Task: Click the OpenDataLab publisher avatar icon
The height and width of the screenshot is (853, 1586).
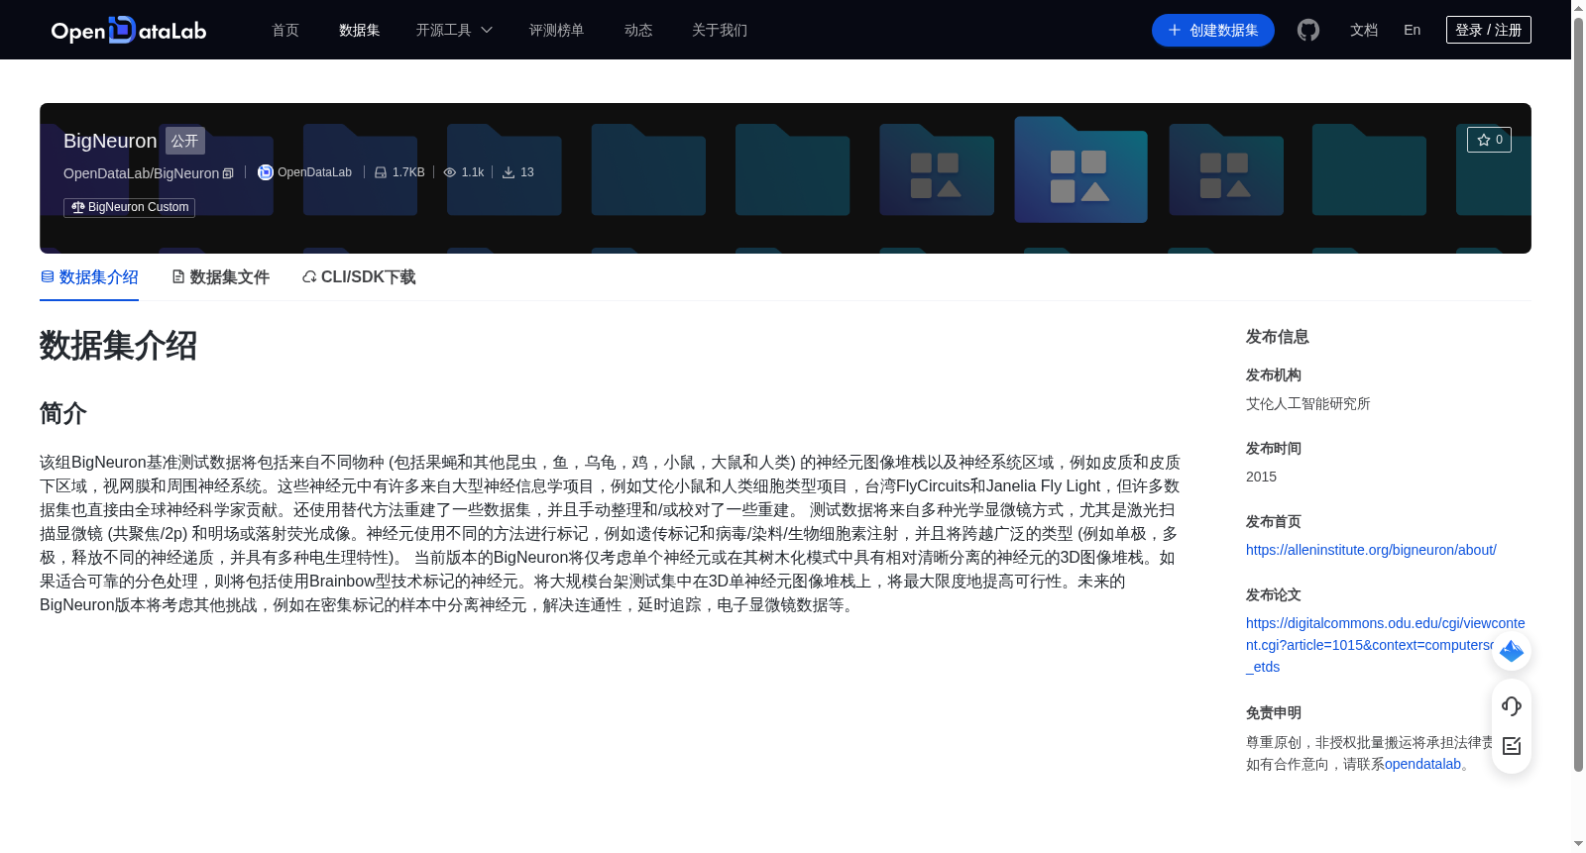Action: point(266,172)
